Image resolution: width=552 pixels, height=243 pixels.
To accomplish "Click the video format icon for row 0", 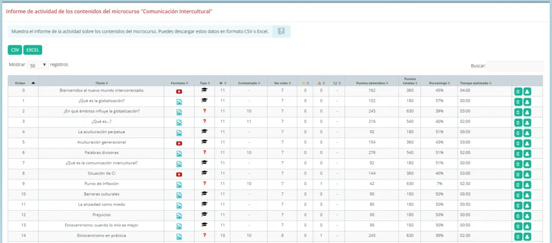I will click(179, 92).
